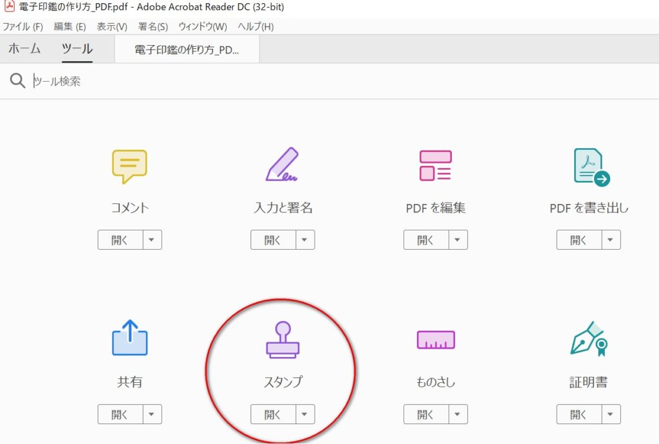The height and width of the screenshot is (444, 659).
Task: Switch to 電子印鑑の作り方_PD... document tab
Action: point(187,50)
